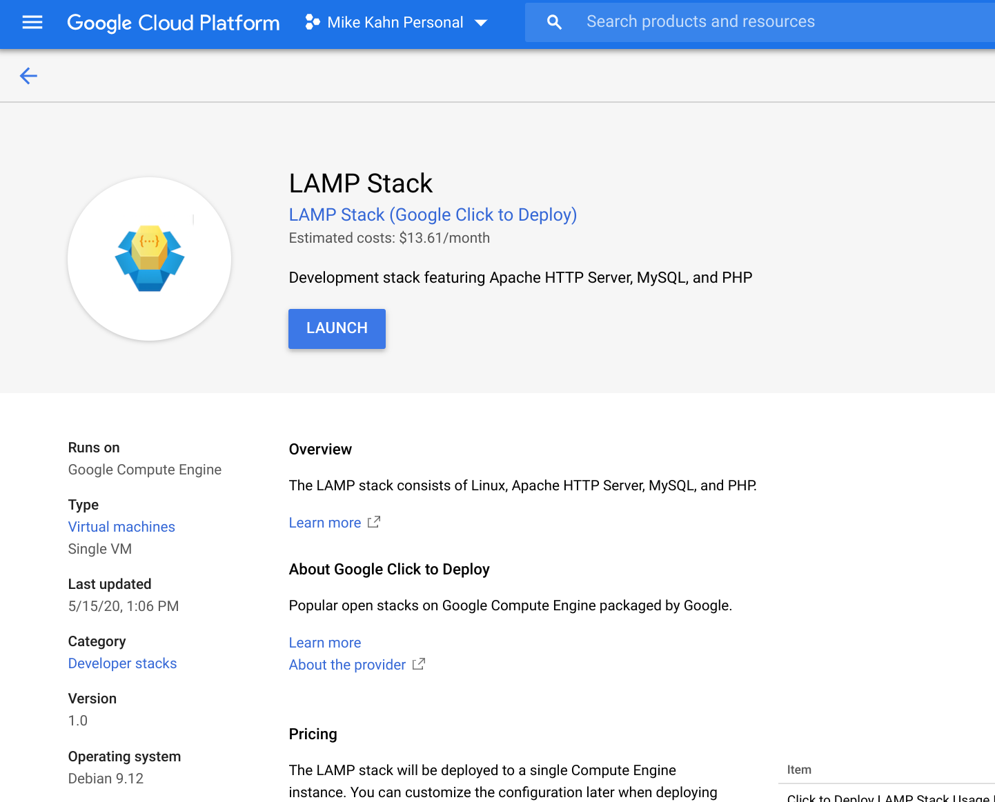
Task: Click the search magnifier icon
Action: pyautogui.click(x=554, y=22)
